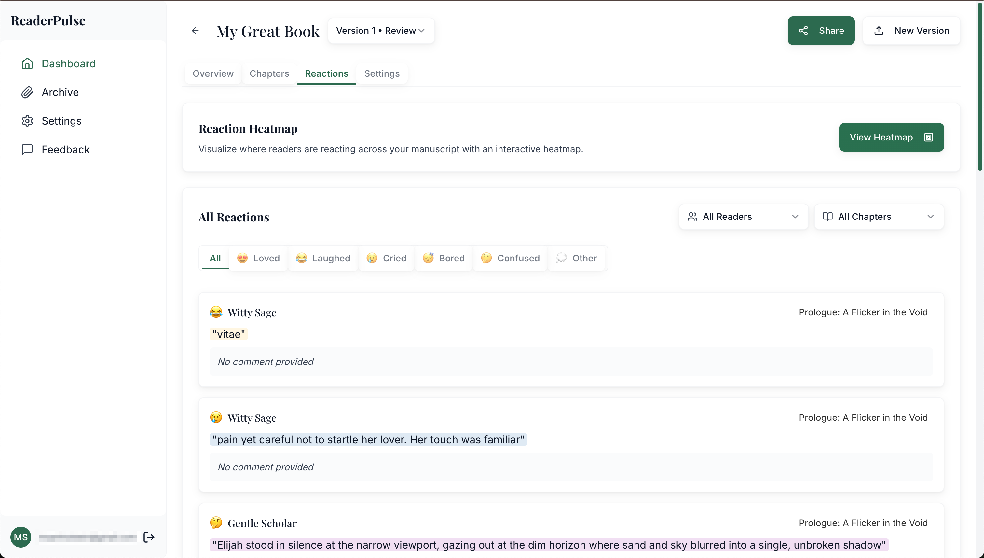Image resolution: width=984 pixels, height=558 pixels.
Task: Open the All Chapters dropdown
Action: coord(879,217)
